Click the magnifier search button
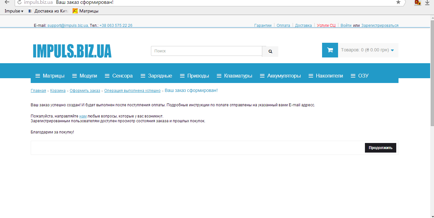 pyautogui.click(x=270, y=51)
